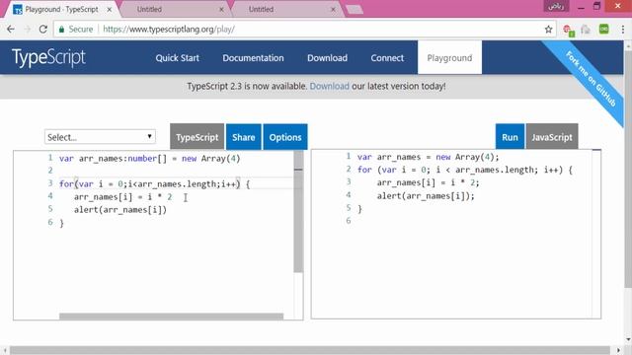Open the Documentation page

pyautogui.click(x=253, y=58)
